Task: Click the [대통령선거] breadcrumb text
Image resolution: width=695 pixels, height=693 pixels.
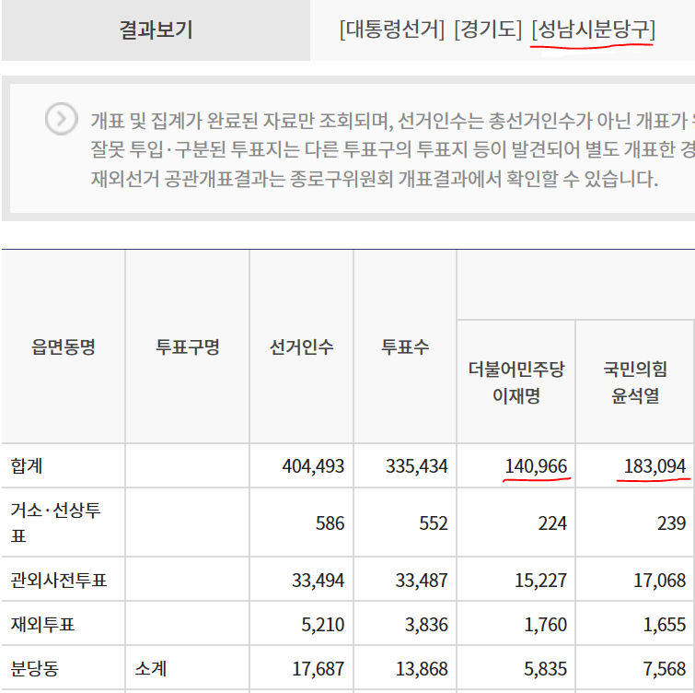Action: (x=392, y=29)
